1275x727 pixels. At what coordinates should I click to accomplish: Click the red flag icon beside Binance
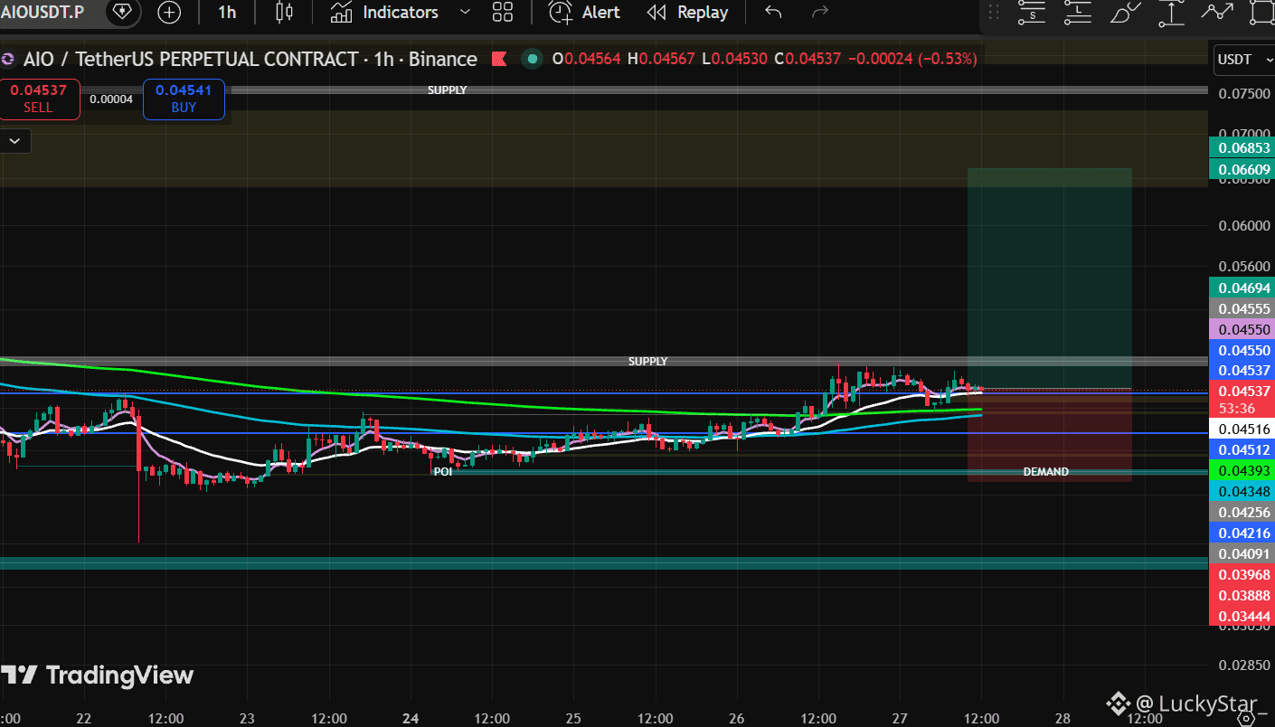tap(498, 60)
